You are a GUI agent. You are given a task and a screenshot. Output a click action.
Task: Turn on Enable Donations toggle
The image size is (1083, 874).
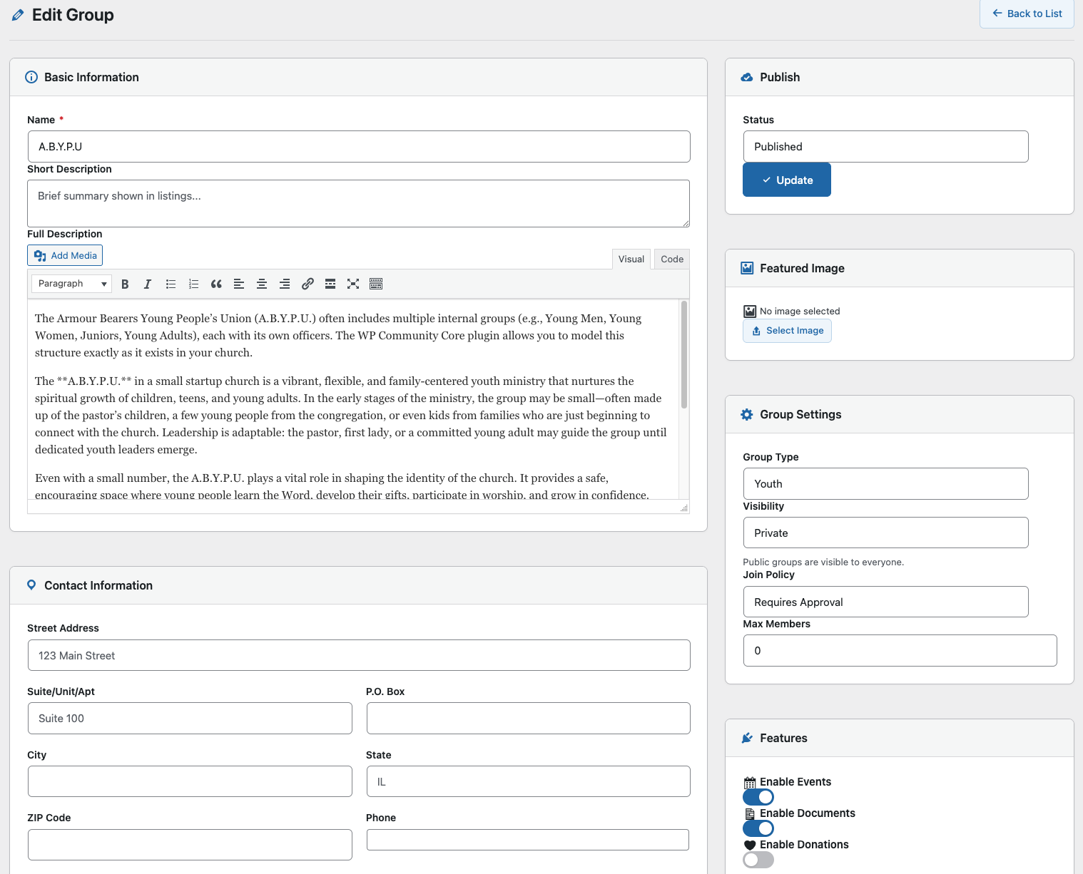(758, 860)
